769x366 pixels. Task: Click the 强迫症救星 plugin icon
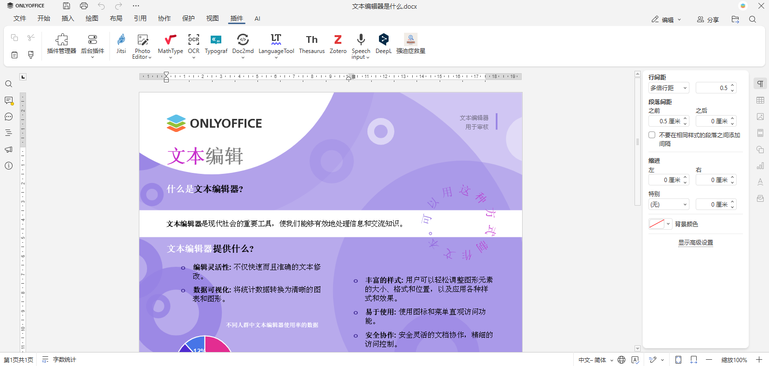coord(411,44)
